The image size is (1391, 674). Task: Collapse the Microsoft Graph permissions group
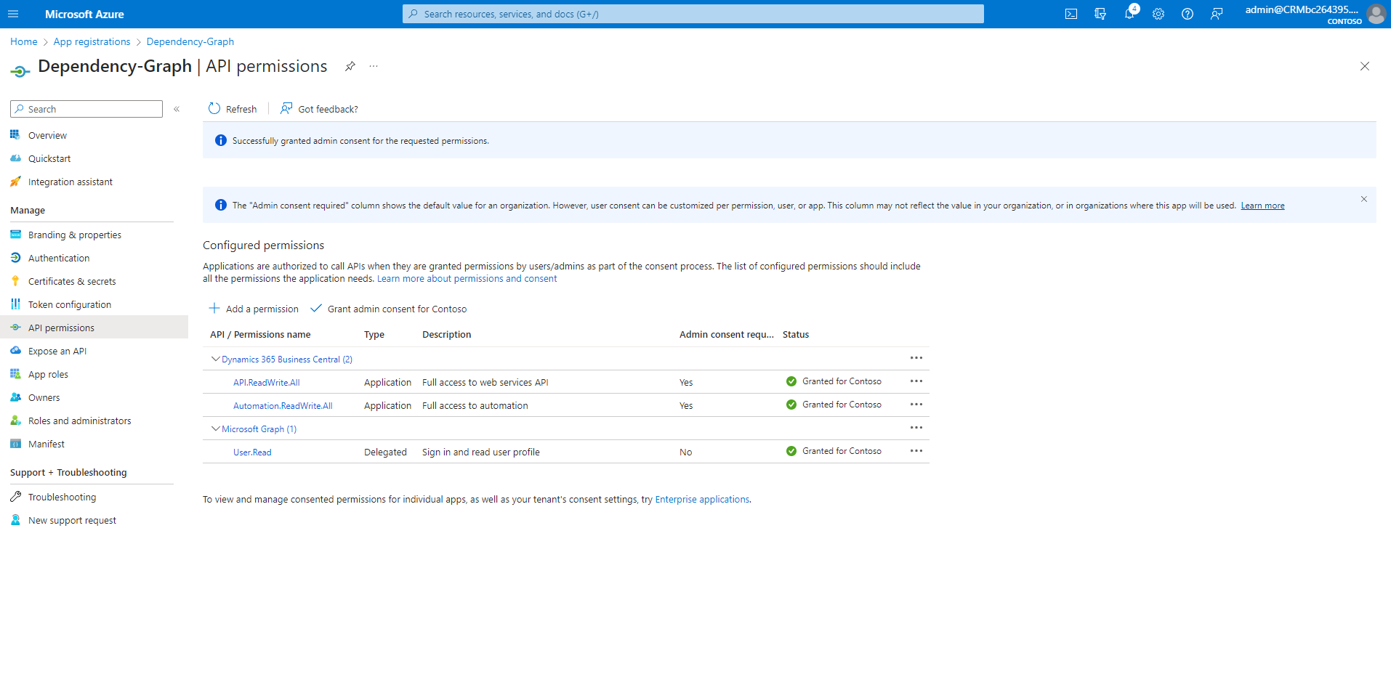click(x=215, y=429)
